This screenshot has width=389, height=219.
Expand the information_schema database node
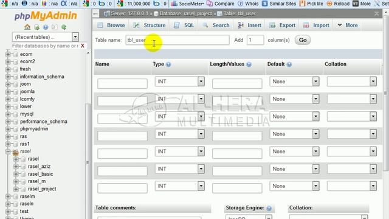click(8, 77)
